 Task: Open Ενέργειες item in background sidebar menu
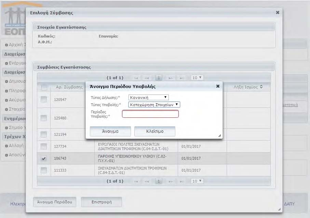pyautogui.click(x=15, y=63)
